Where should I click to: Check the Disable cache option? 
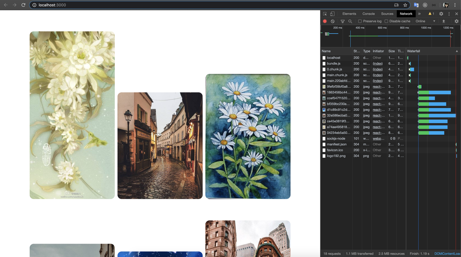[386, 21]
